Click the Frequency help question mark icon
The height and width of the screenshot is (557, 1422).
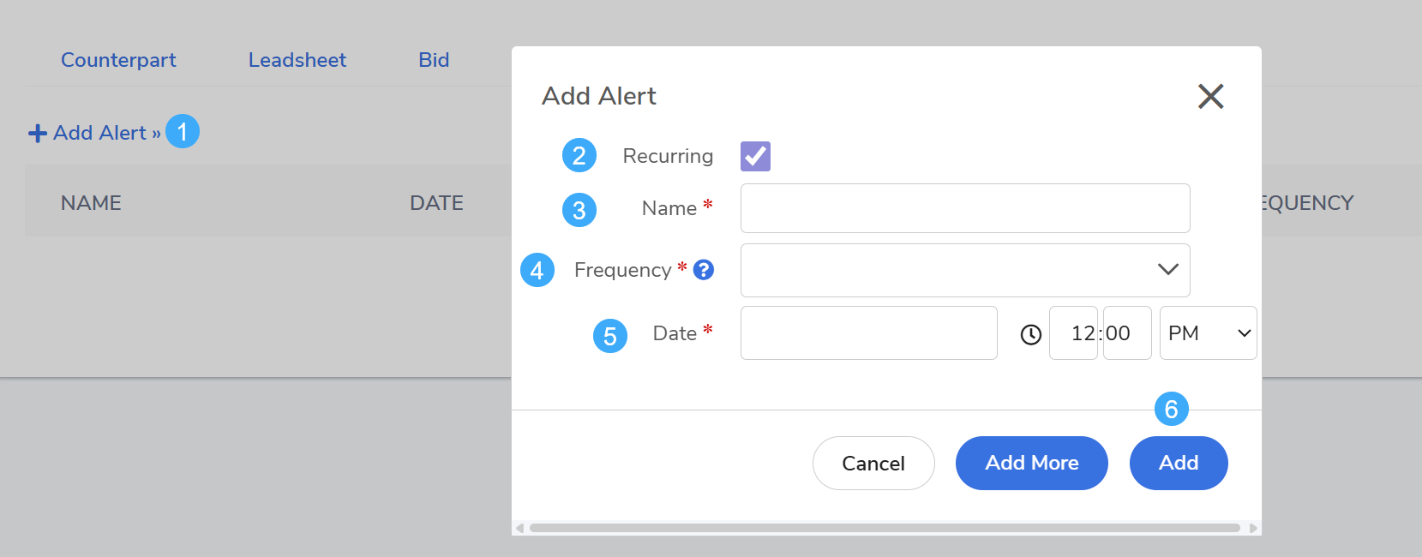704,270
